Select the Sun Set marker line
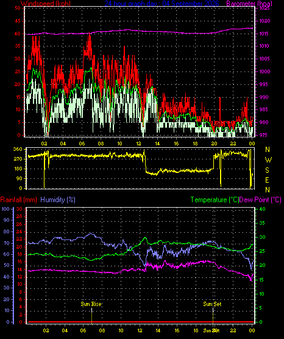 click(213, 315)
